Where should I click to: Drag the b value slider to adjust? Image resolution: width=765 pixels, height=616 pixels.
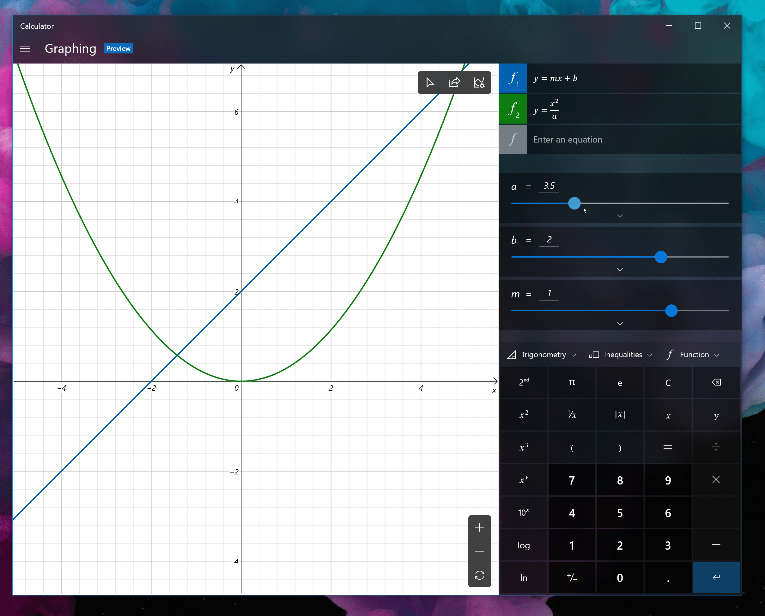[x=661, y=256]
